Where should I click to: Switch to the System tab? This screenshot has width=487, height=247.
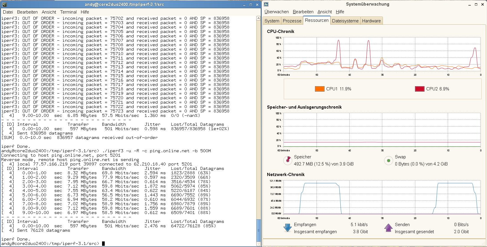tap(272, 21)
